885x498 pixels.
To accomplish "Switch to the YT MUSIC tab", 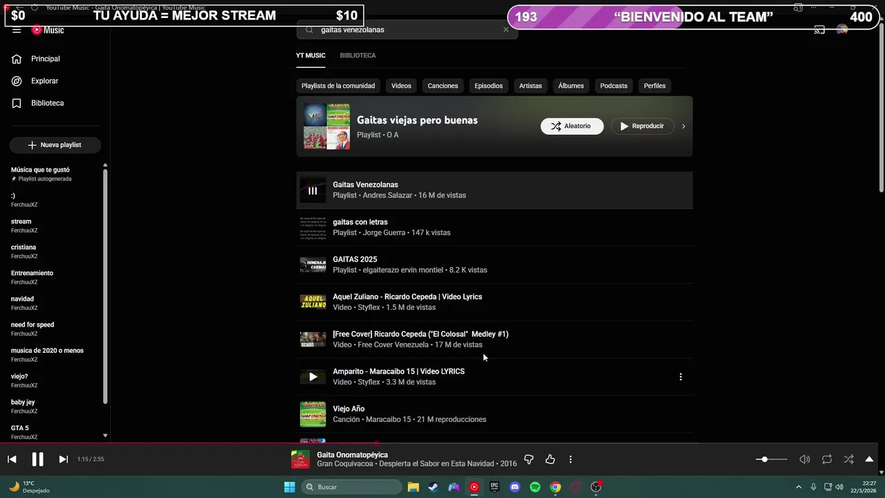I will coord(310,55).
